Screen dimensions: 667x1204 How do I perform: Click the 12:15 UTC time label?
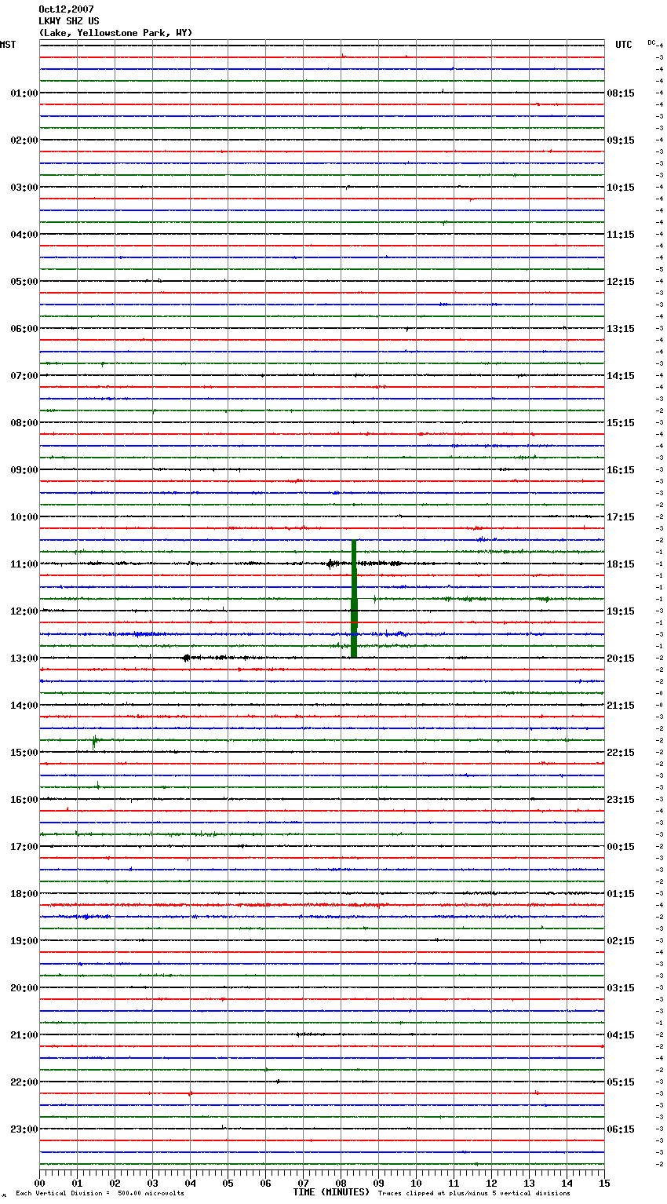[x=621, y=282]
